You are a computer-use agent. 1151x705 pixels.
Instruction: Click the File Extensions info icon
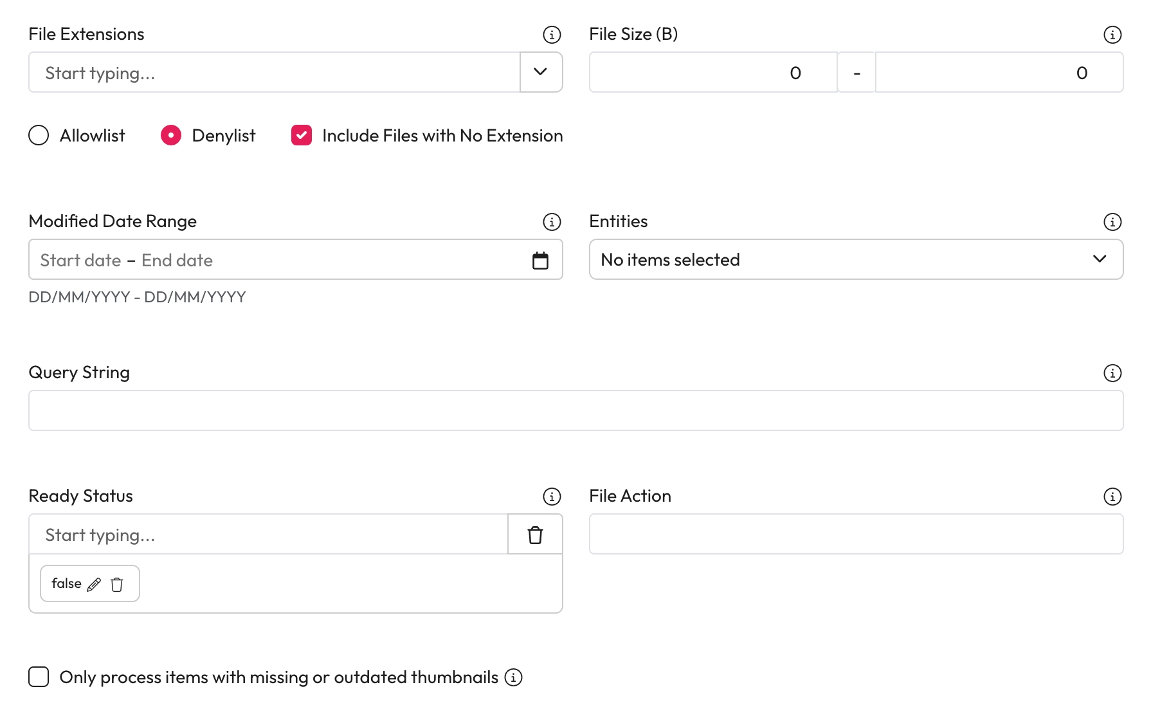point(552,35)
